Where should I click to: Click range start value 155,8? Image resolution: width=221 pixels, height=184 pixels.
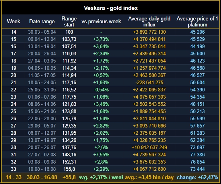pos(69,169)
